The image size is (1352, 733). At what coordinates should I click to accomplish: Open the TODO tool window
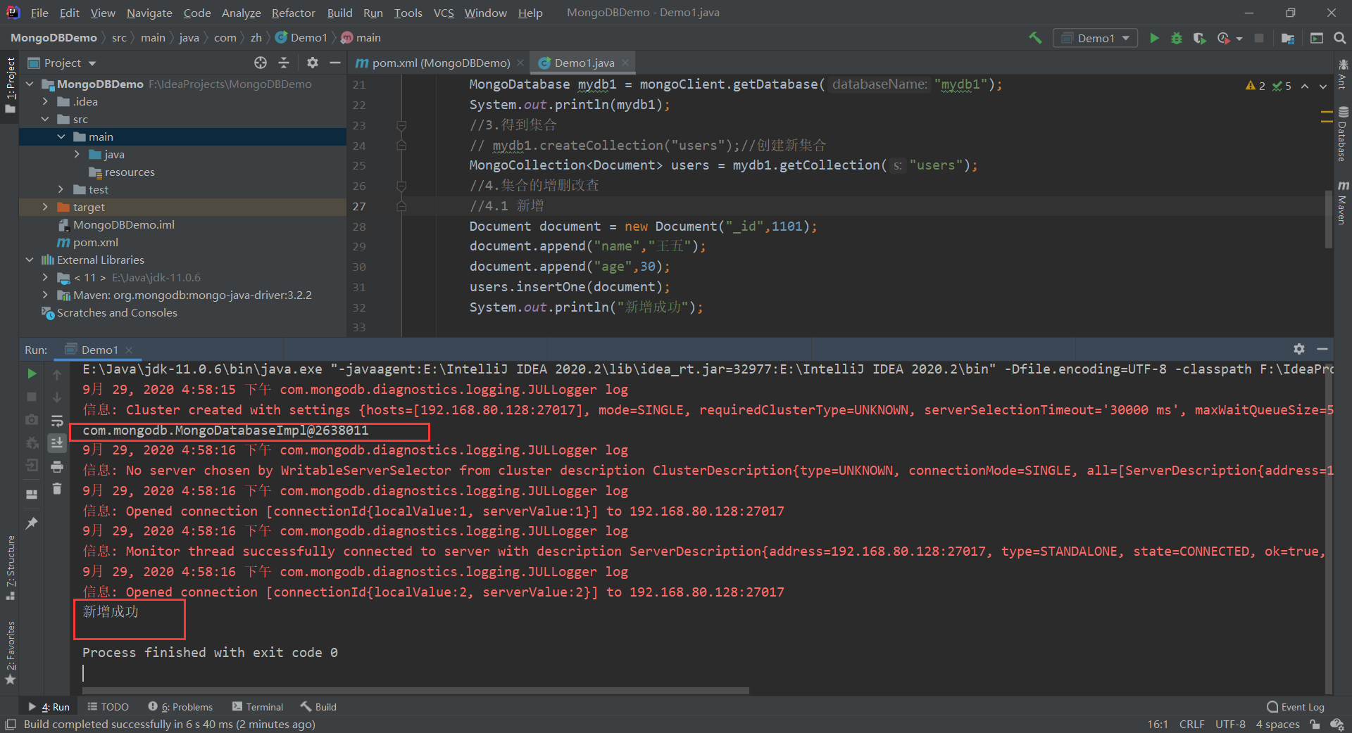click(108, 707)
